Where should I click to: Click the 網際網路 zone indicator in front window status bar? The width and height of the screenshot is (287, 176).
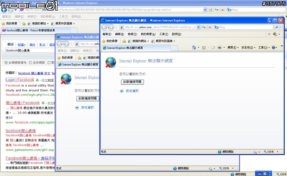click(225, 152)
